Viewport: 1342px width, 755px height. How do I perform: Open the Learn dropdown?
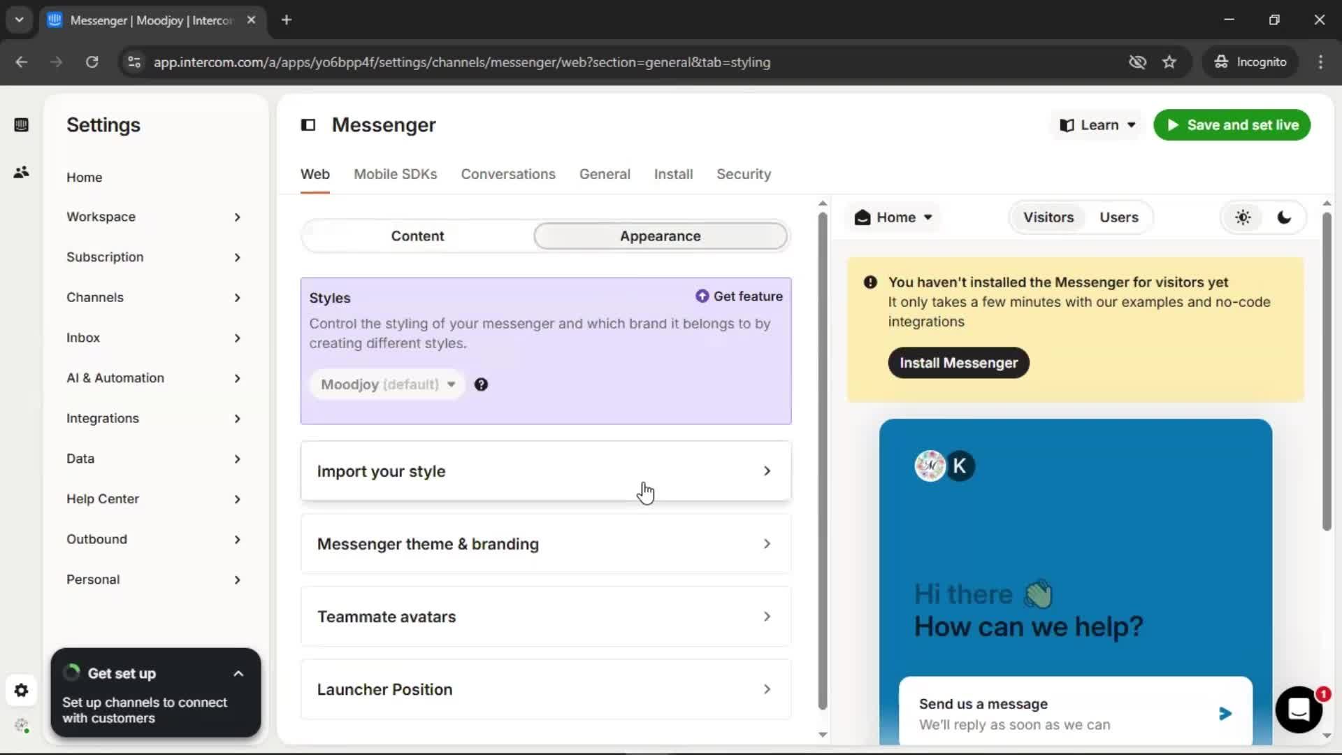coord(1097,125)
